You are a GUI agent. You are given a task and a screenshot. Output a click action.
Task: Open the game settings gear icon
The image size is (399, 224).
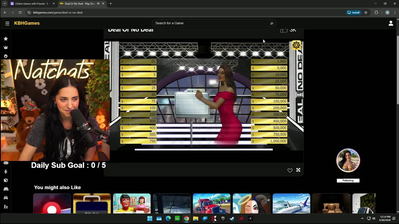296,45
